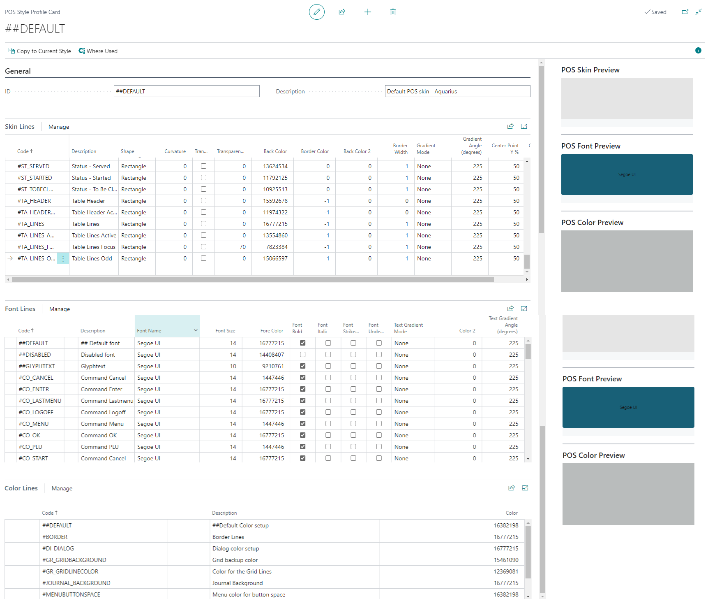Open the Font Name column dropdown
This screenshot has height=599, width=708.
point(196,330)
